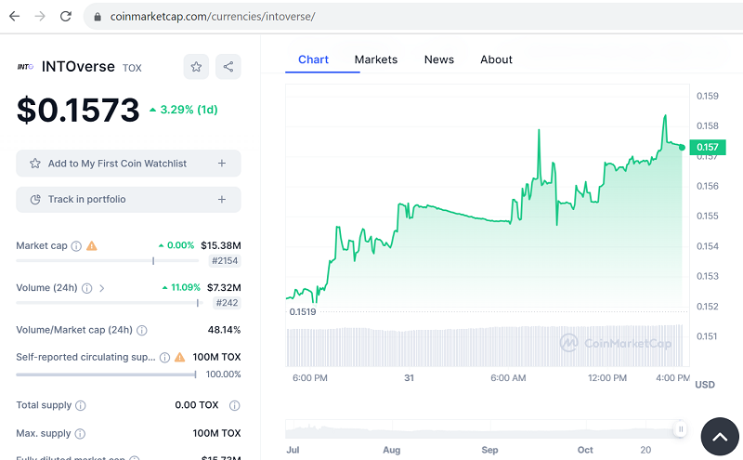Click the chart time range slider handle
This screenshot has width=743, height=460.
(x=681, y=429)
